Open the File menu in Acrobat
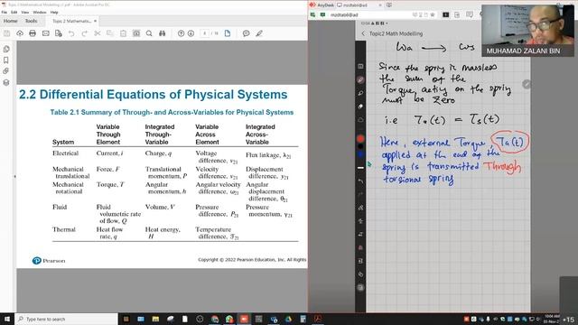The width and height of the screenshot is (578, 325). coord(4,12)
